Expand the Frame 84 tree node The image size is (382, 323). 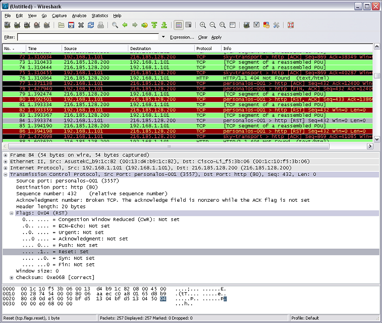[6, 155]
